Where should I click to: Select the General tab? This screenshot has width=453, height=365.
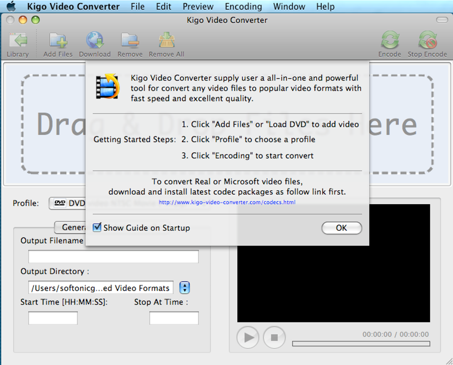point(70,227)
